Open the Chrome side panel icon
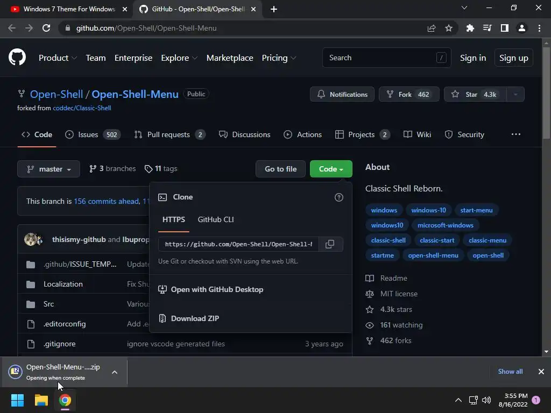This screenshot has height=413, width=551. tap(505, 28)
